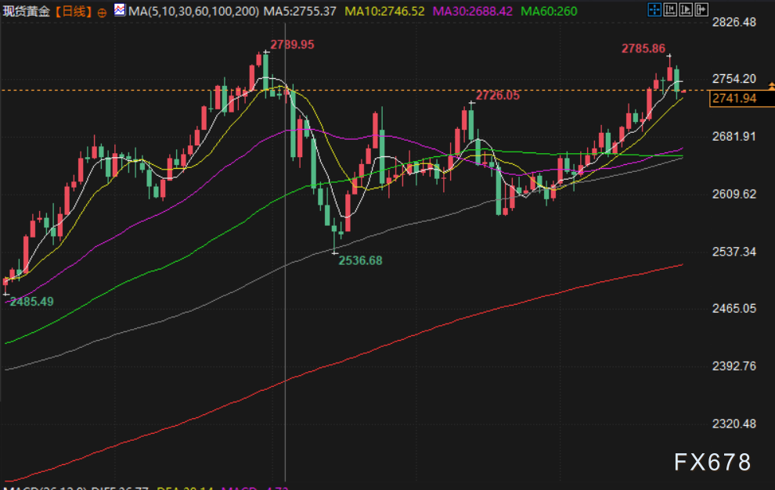The width and height of the screenshot is (775, 490).
Task: Click the 现货黄金 instrument name
Action: 27,12
